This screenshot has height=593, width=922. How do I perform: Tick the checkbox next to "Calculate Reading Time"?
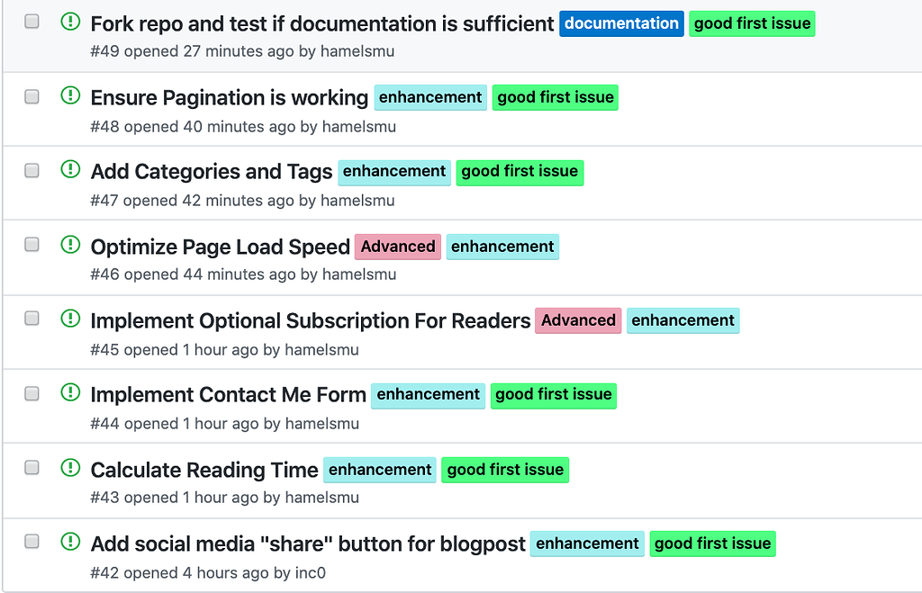[x=32, y=465]
